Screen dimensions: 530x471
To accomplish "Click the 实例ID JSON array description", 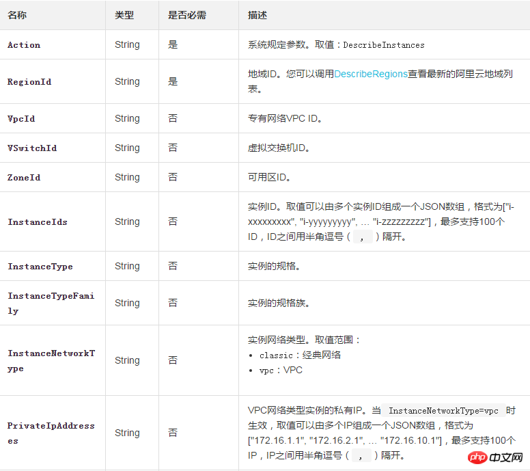I will [x=382, y=221].
